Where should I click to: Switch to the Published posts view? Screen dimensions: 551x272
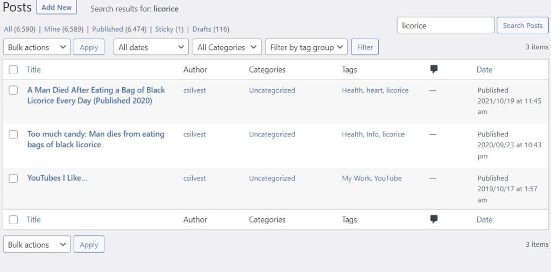107,29
